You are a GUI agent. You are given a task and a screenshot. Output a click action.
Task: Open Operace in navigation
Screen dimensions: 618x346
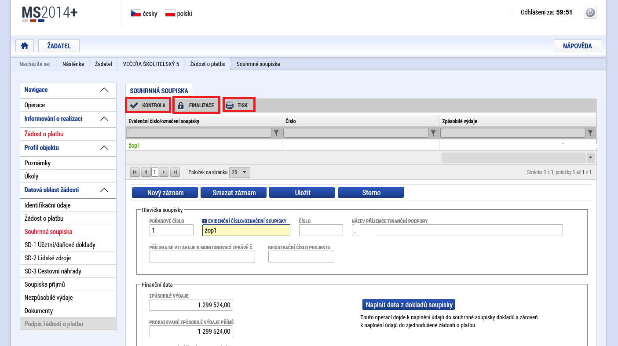coord(68,105)
